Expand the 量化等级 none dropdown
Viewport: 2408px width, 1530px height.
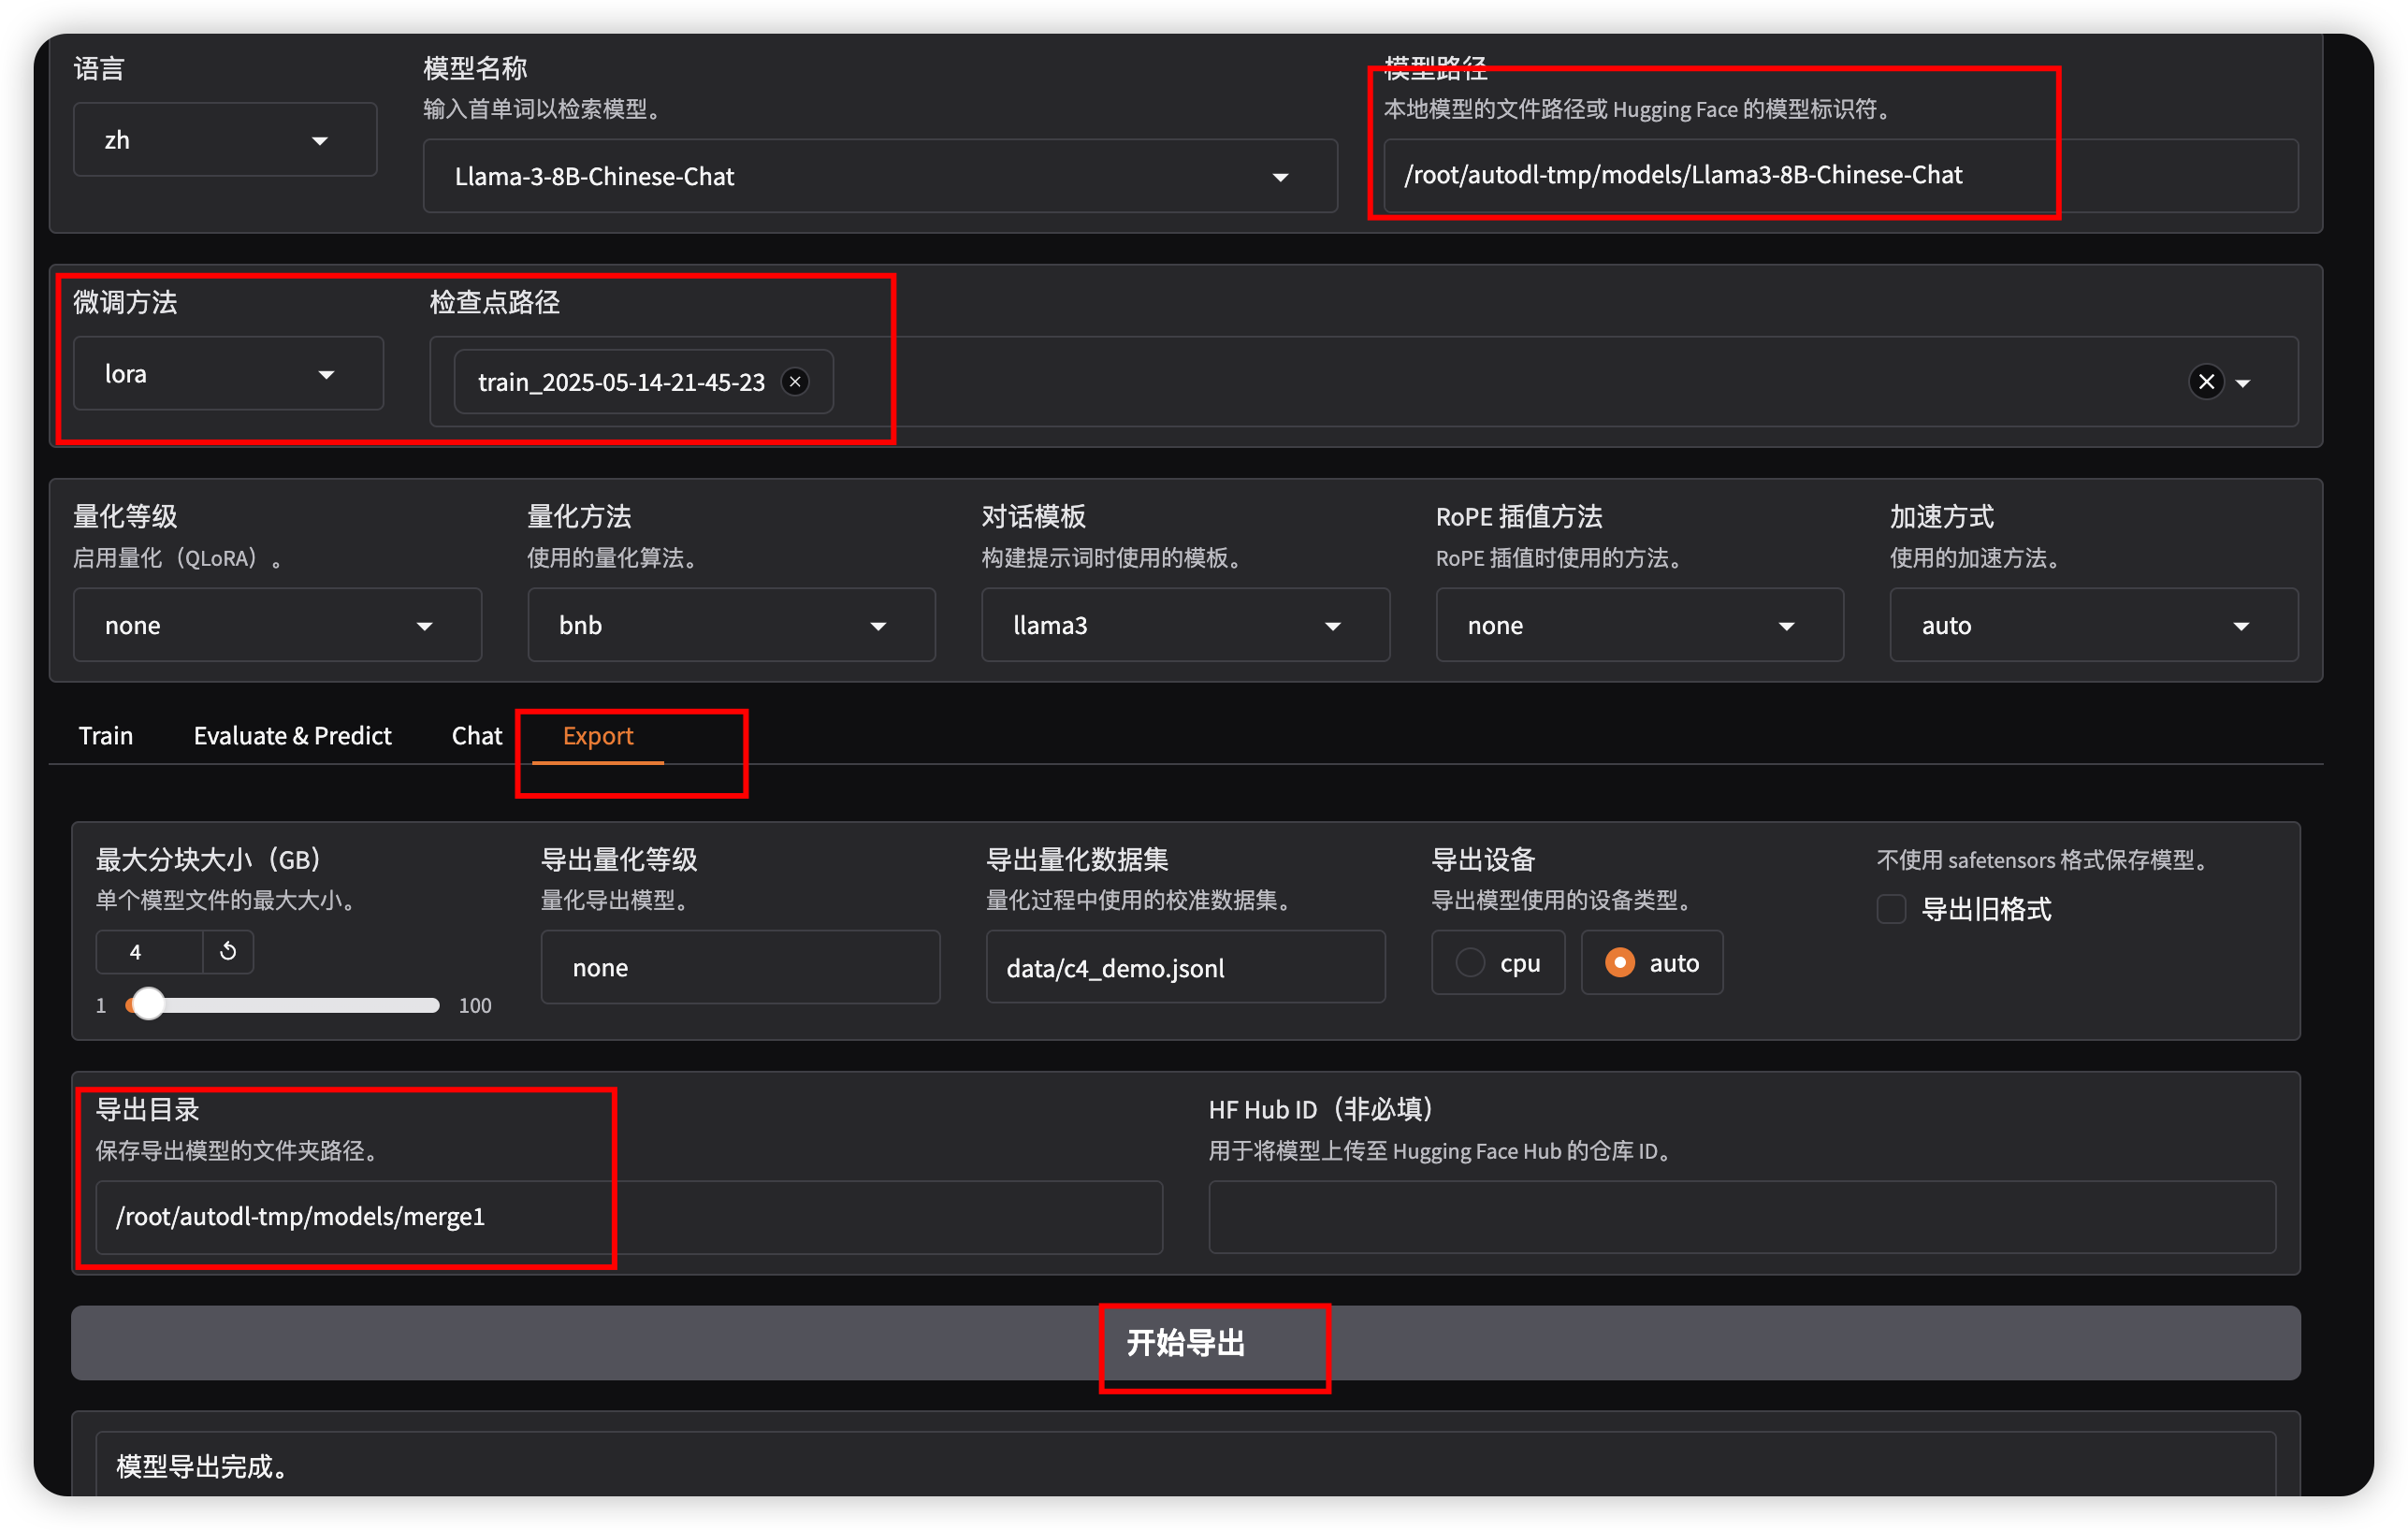[276, 626]
